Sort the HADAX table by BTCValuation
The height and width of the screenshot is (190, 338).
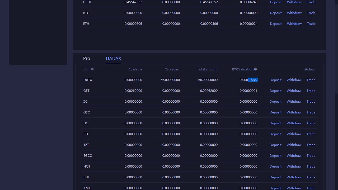click(x=244, y=69)
